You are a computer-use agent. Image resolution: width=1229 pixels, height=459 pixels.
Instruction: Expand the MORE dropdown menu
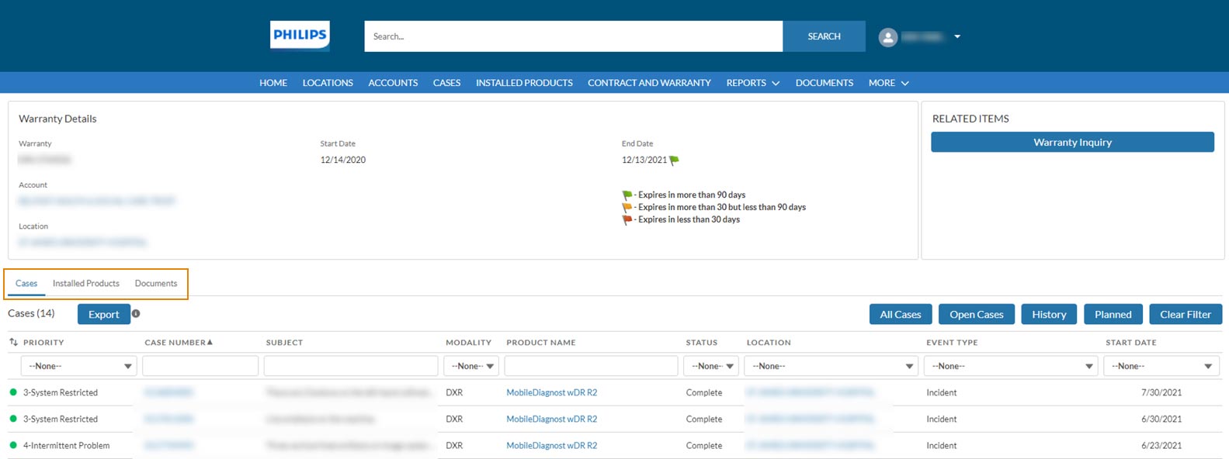click(x=888, y=83)
